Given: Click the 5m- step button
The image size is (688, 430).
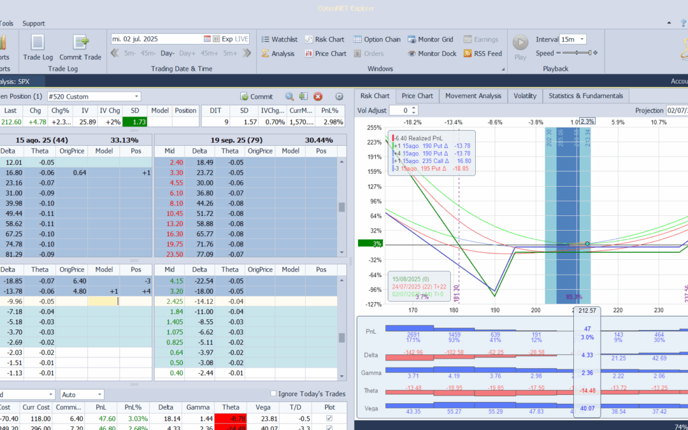Looking at the screenshot, I should (130, 53).
